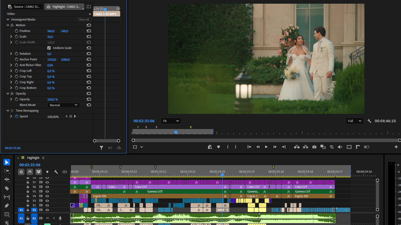Screen dimensions: 401x225
Task: Open timeline display settings wrench
Action: [x=56, y=172]
